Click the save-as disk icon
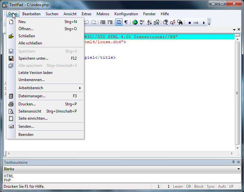 11,58
